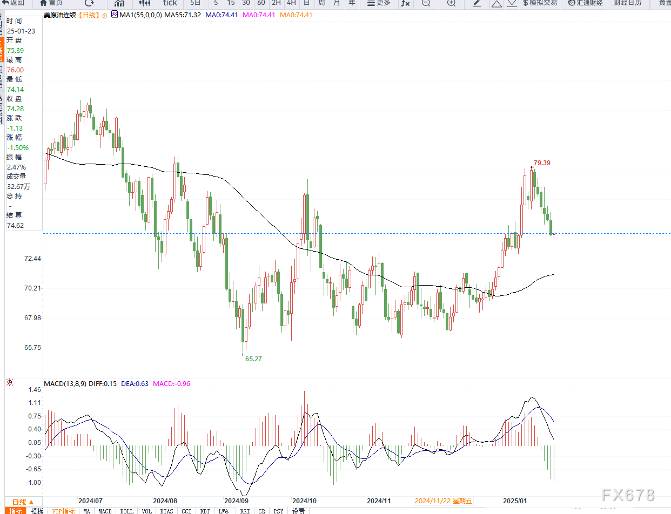The height and width of the screenshot is (514, 671).
Task: Select the zoom out magnifier tool
Action: point(426,4)
